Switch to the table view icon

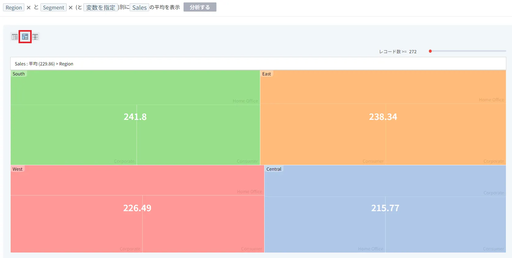coord(15,37)
